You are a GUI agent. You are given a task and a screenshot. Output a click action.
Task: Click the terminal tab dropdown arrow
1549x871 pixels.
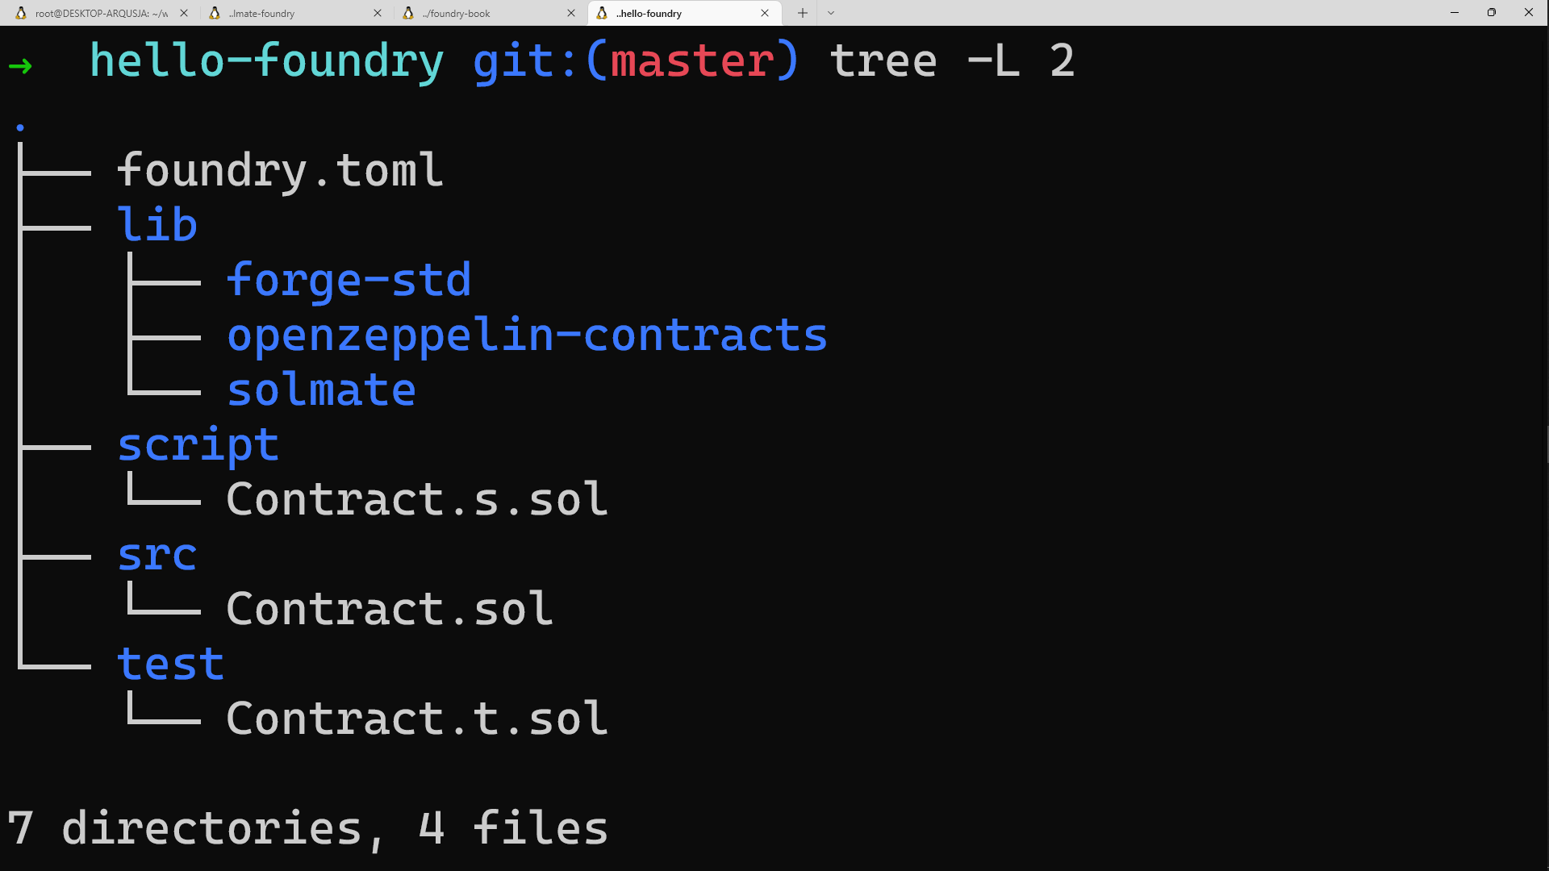(x=832, y=13)
